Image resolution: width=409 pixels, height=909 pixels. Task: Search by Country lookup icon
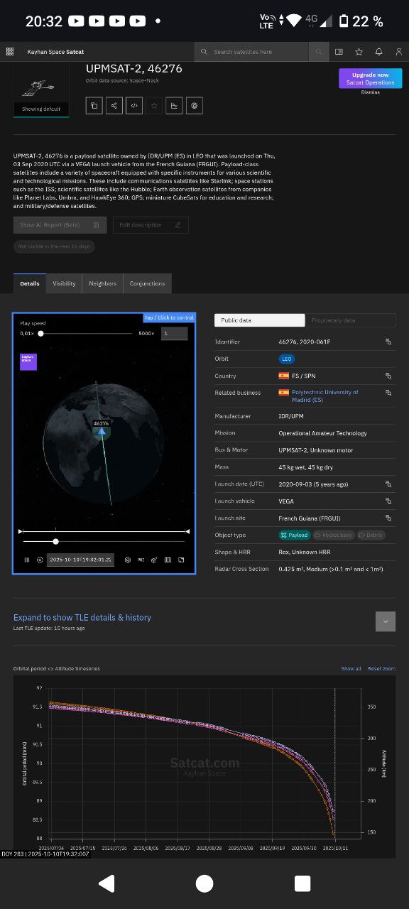388,376
